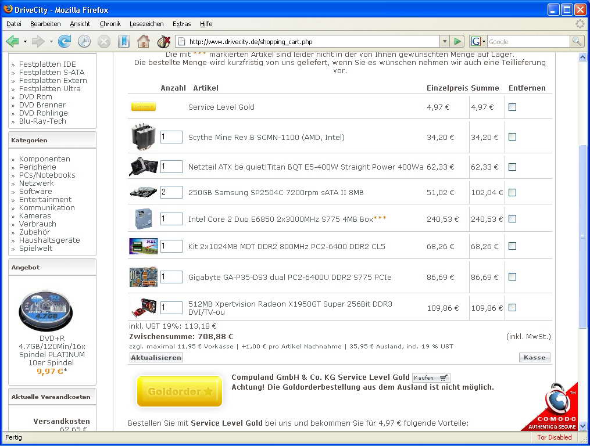Reload the page with refresh icon
This screenshot has width=590, height=446.
point(65,41)
